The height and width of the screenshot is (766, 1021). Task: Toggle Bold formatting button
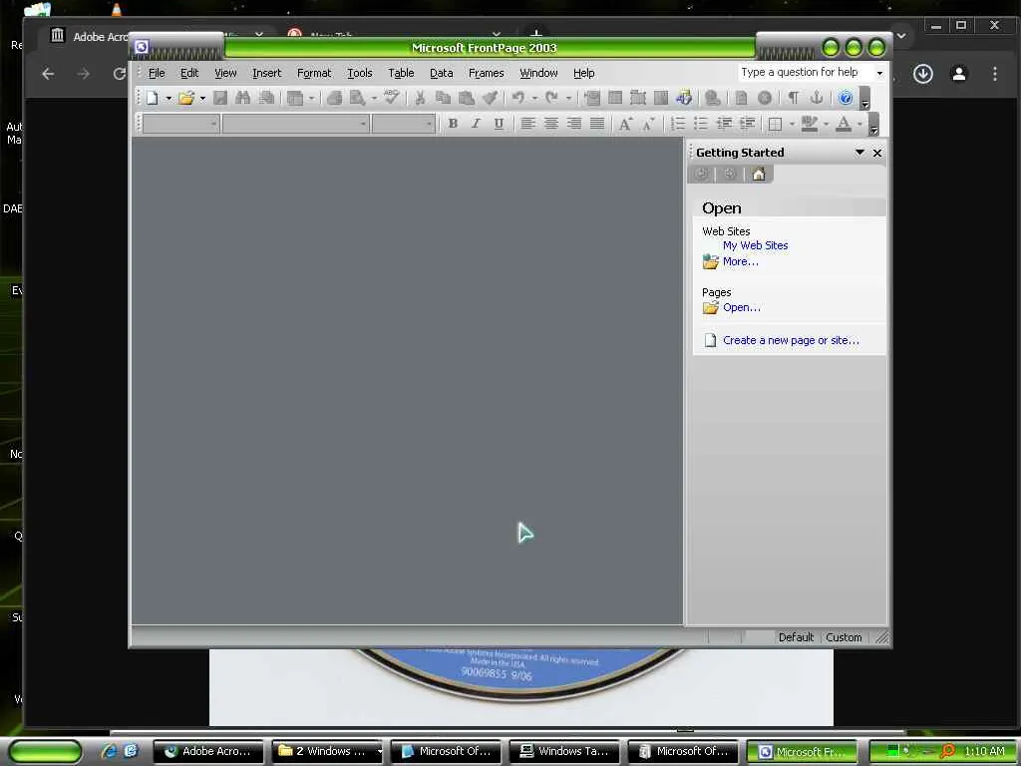pyautogui.click(x=453, y=124)
